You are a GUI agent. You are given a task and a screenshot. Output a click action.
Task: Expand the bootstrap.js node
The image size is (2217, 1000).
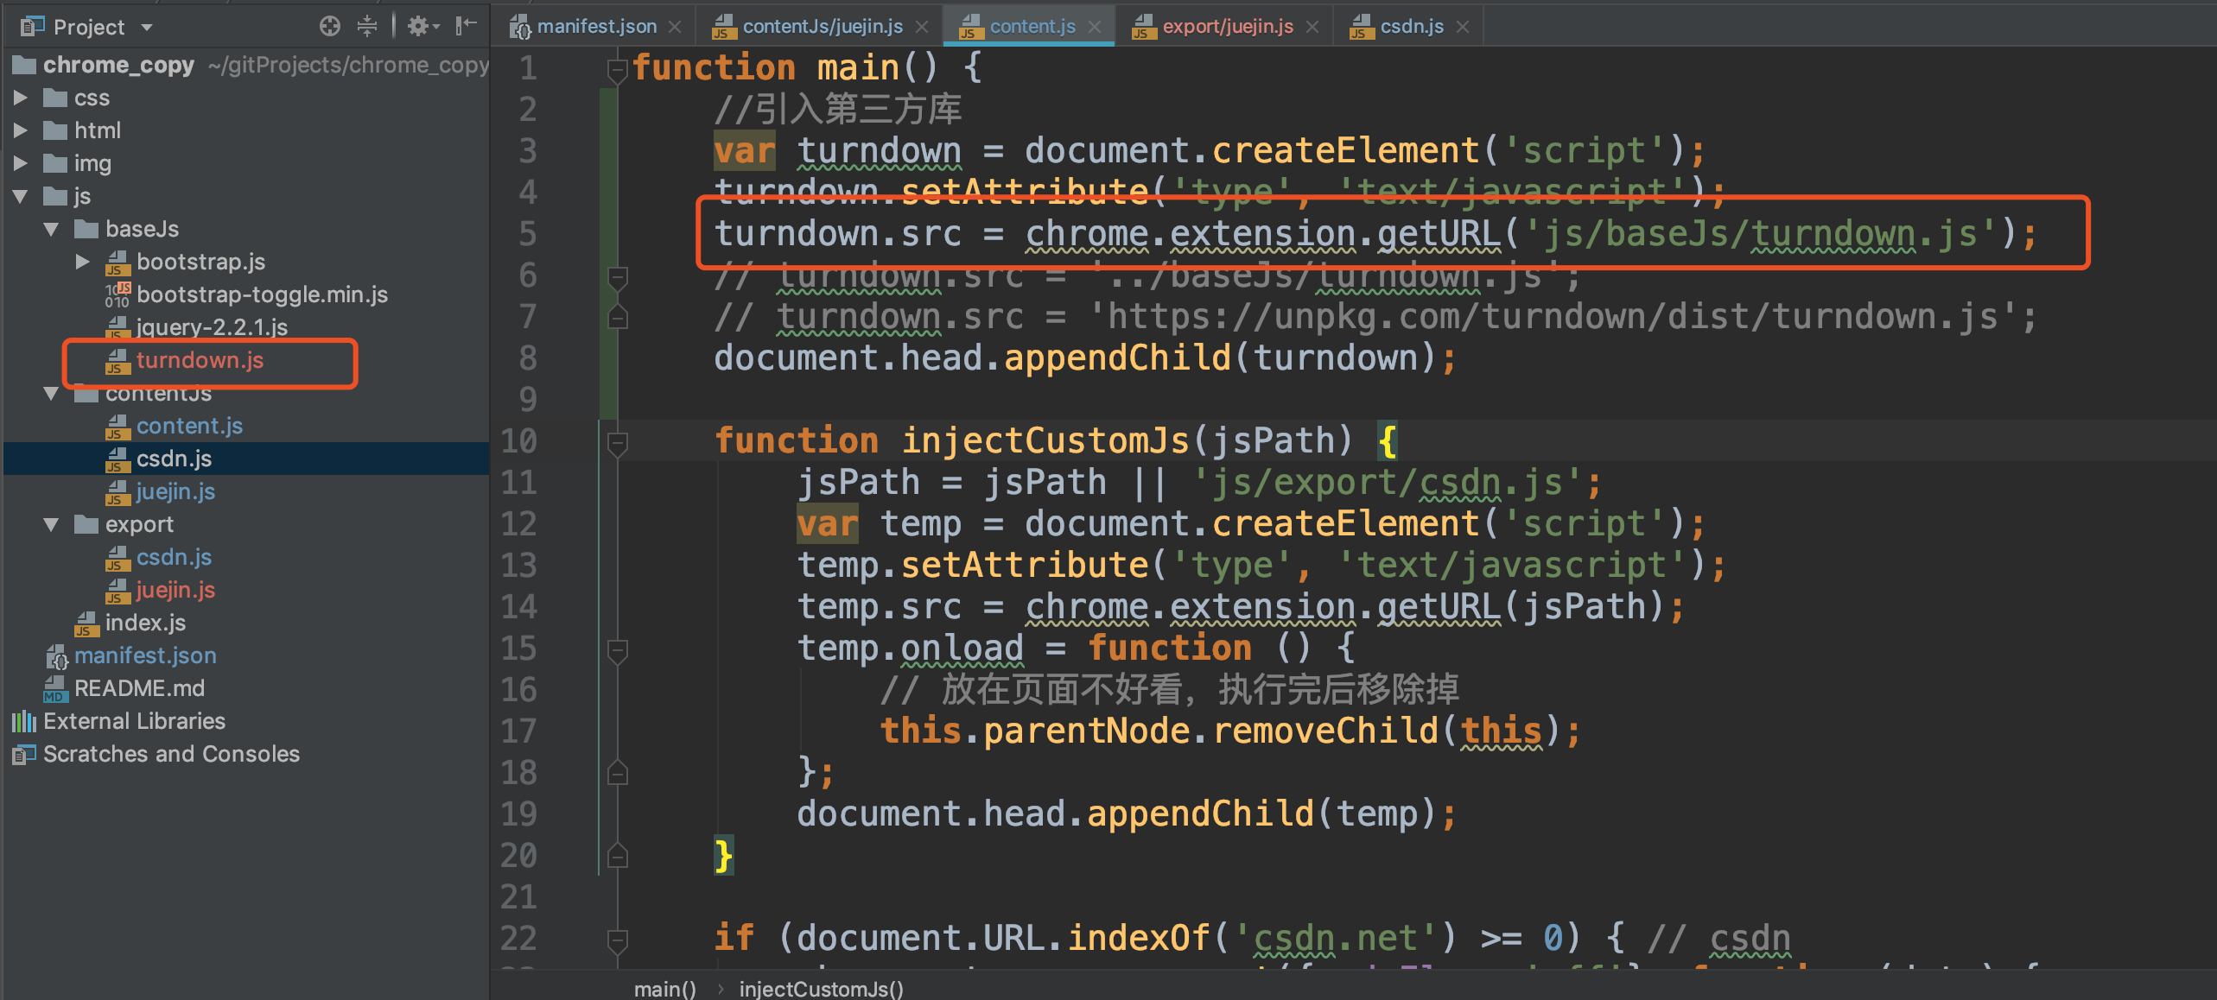(83, 262)
